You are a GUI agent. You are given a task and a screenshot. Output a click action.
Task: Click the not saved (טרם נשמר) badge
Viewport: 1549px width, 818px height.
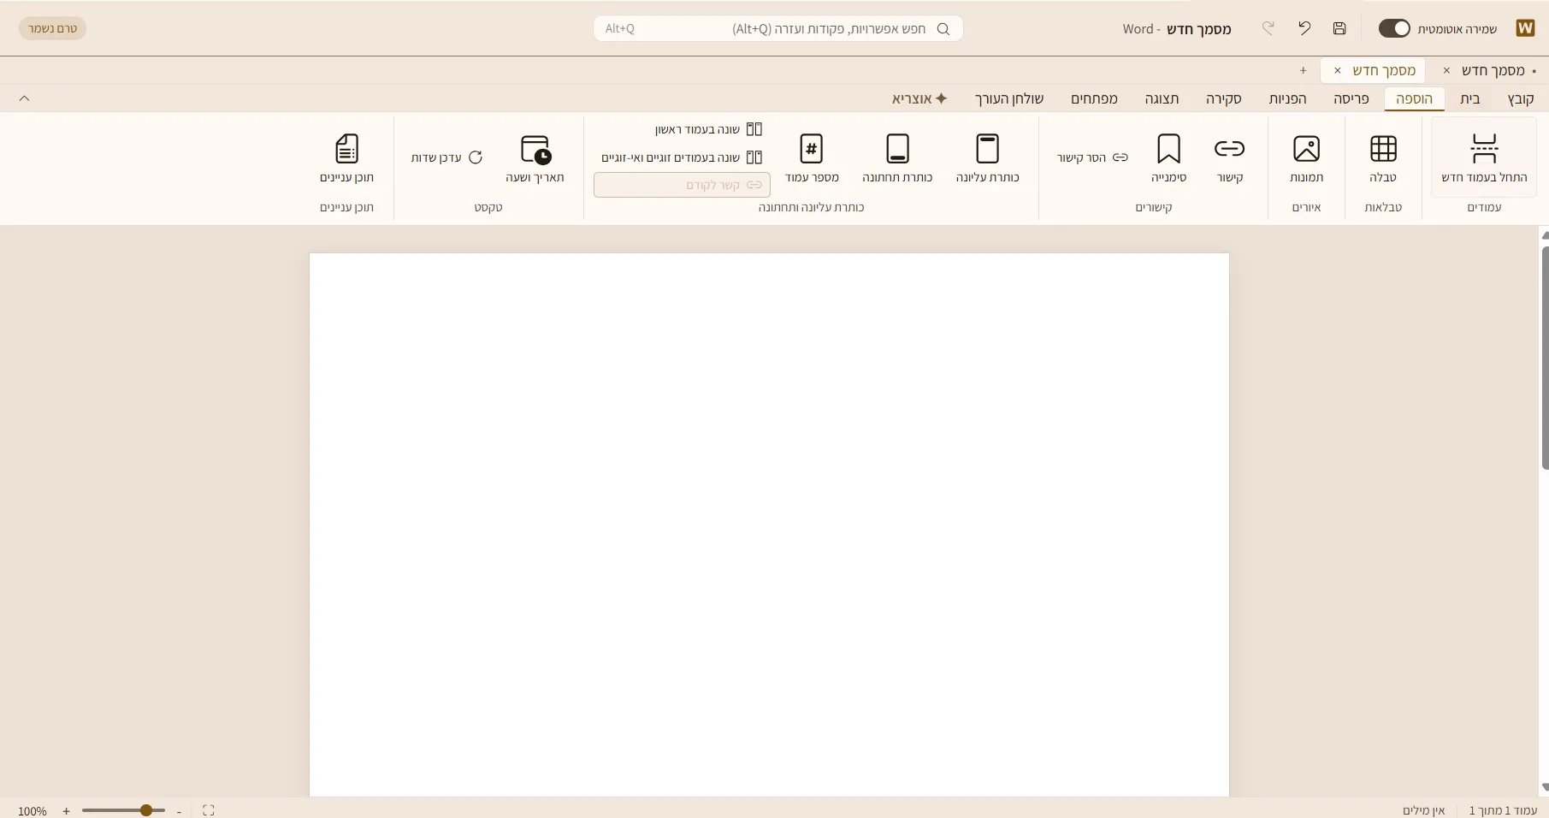pos(52,28)
